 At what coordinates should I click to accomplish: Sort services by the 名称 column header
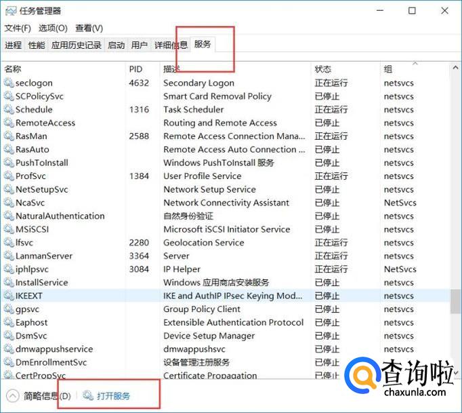tap(13, 69)
